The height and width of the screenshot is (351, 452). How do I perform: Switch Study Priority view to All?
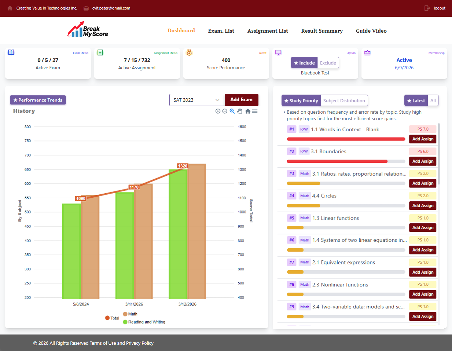click(x=433, y=100)
